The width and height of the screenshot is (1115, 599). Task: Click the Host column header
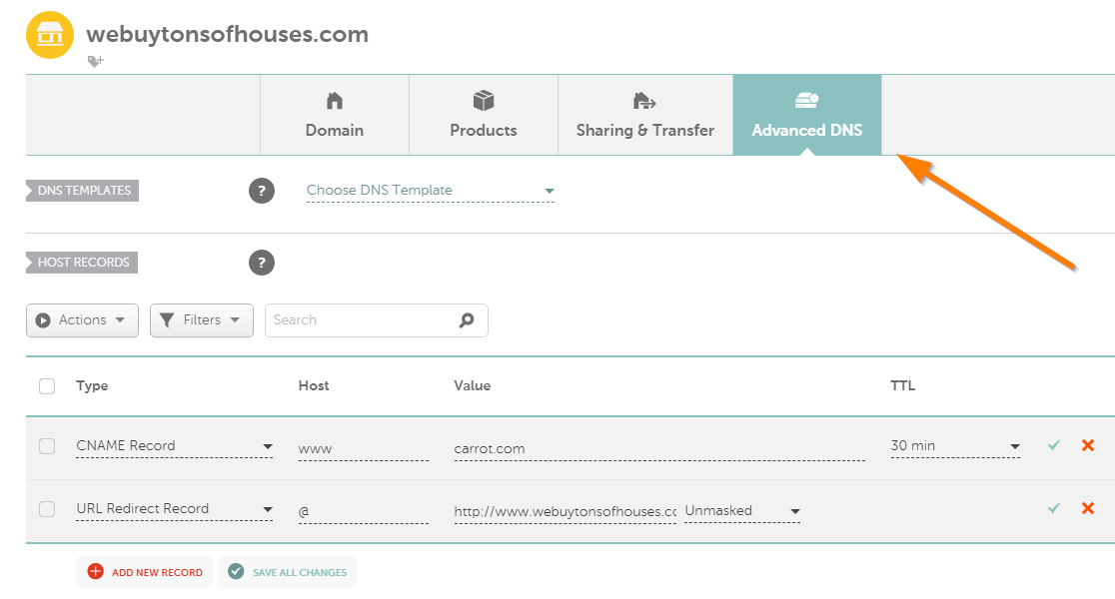(314, 385)
